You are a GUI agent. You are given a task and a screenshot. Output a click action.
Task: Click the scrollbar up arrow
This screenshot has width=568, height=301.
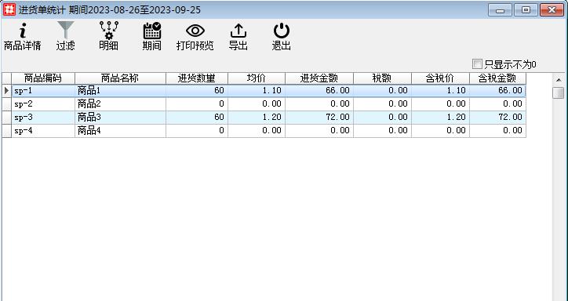tap(559, 80)
